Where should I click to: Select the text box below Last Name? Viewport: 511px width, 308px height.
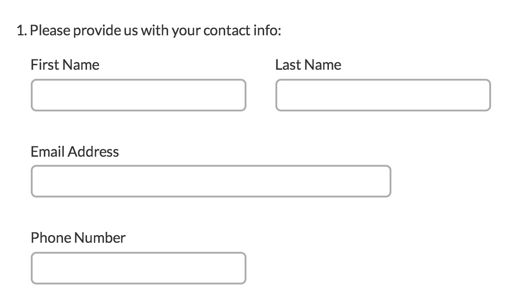coord(383,95)
